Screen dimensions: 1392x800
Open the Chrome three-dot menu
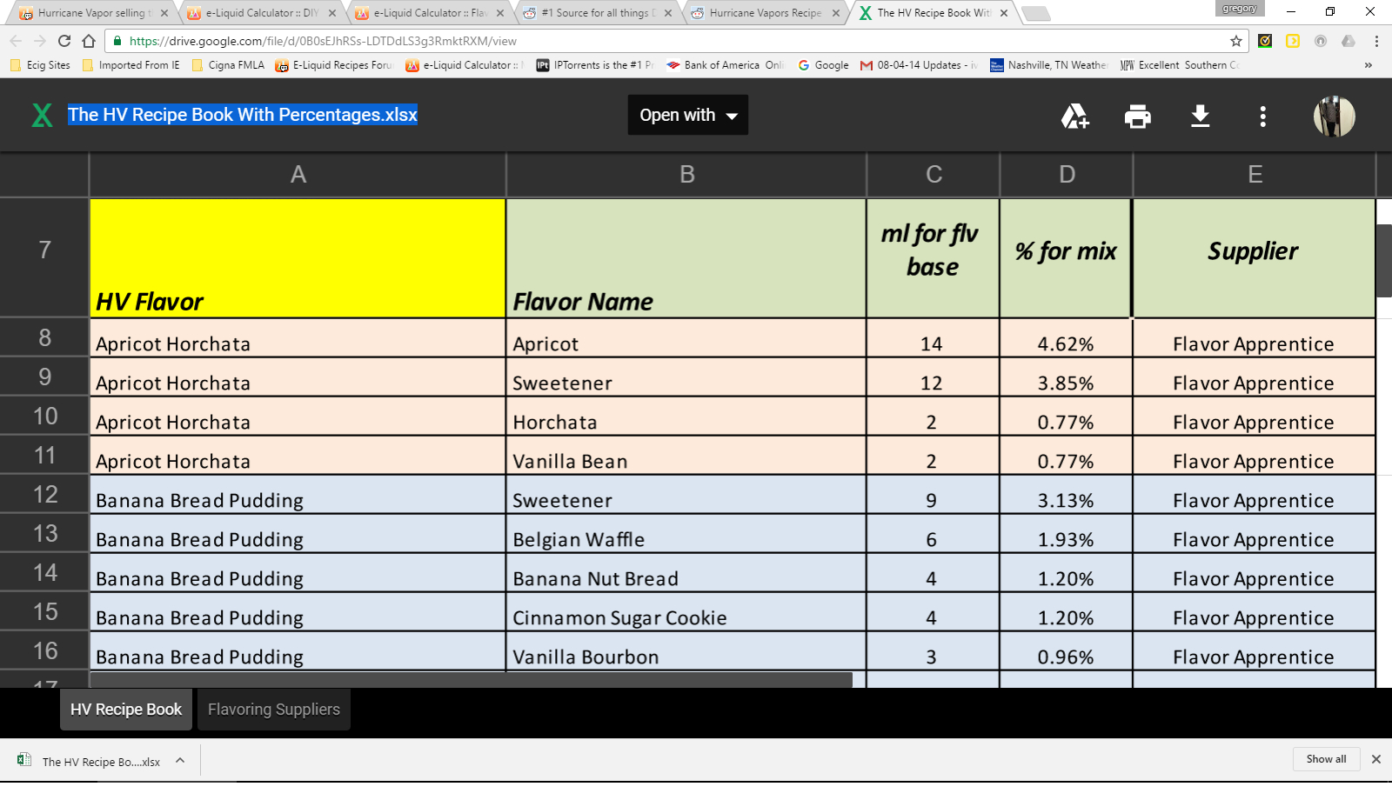click(1376, 41)
